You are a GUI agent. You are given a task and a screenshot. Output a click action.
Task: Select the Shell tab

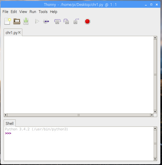tap(10, 123)
